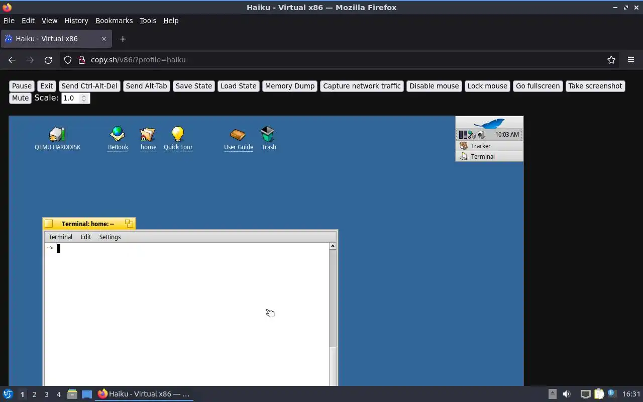Image resolution: width=643 pixels, height=402 pixels.
Task: Increase Scale with the stepper up arrow
Action: coord(84,96)
